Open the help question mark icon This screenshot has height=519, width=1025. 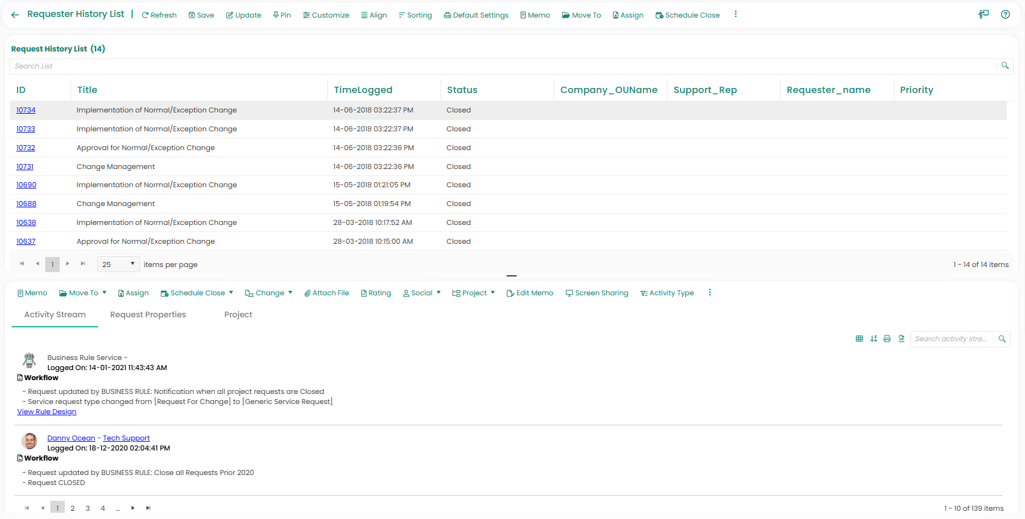[x=1006, y=14]
